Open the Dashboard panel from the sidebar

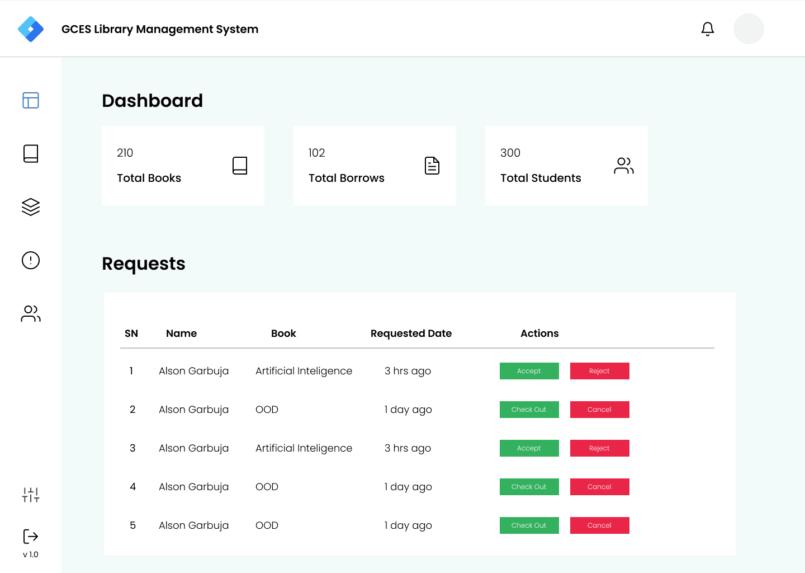pyautogui.click(x=30, y=101)
